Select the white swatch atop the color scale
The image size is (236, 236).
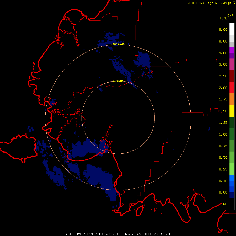tap(232, 29)
